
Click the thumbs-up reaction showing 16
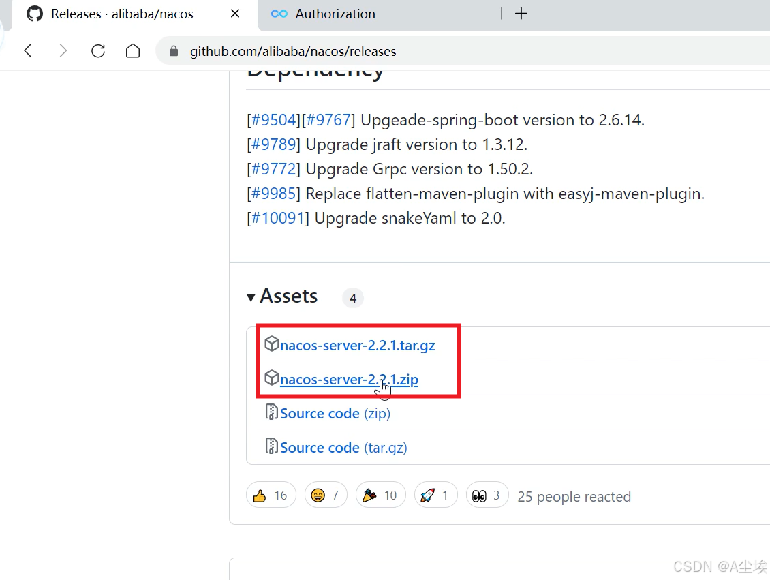[271, 495]
